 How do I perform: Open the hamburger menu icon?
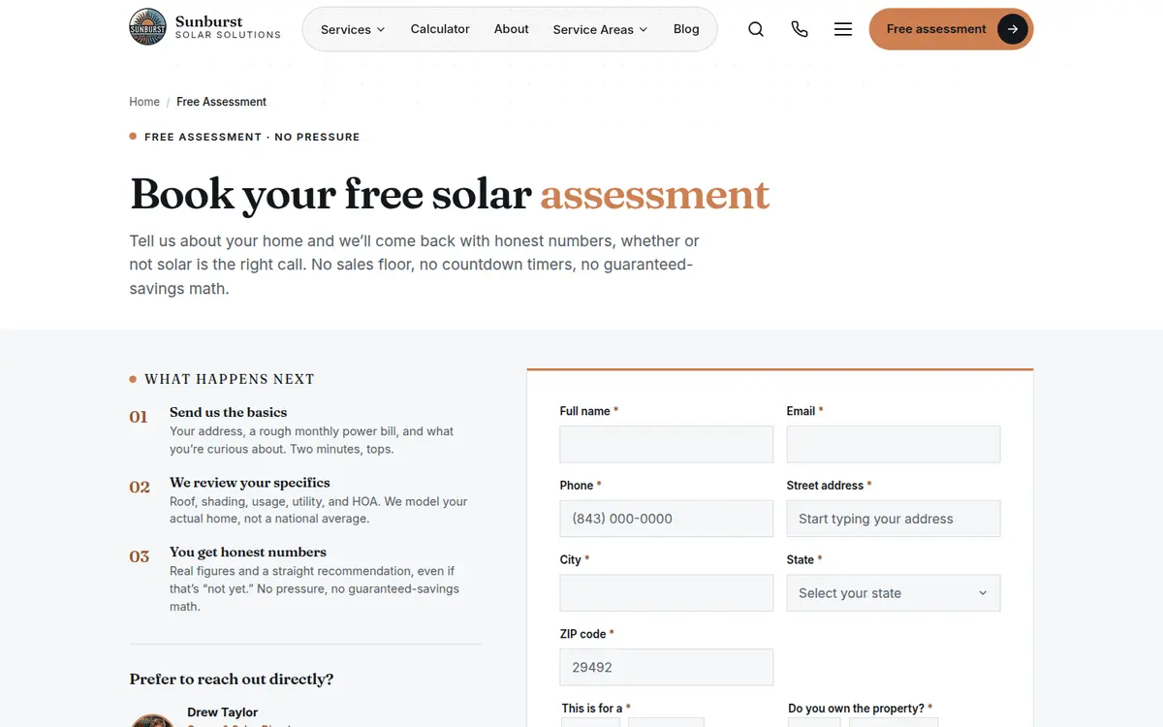(843, 29)
